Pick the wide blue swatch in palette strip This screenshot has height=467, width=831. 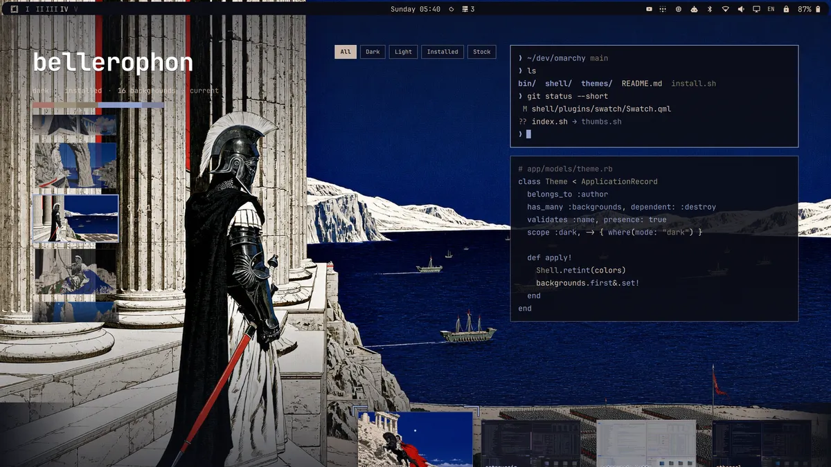pyautogui.click(x=120, y=105)
